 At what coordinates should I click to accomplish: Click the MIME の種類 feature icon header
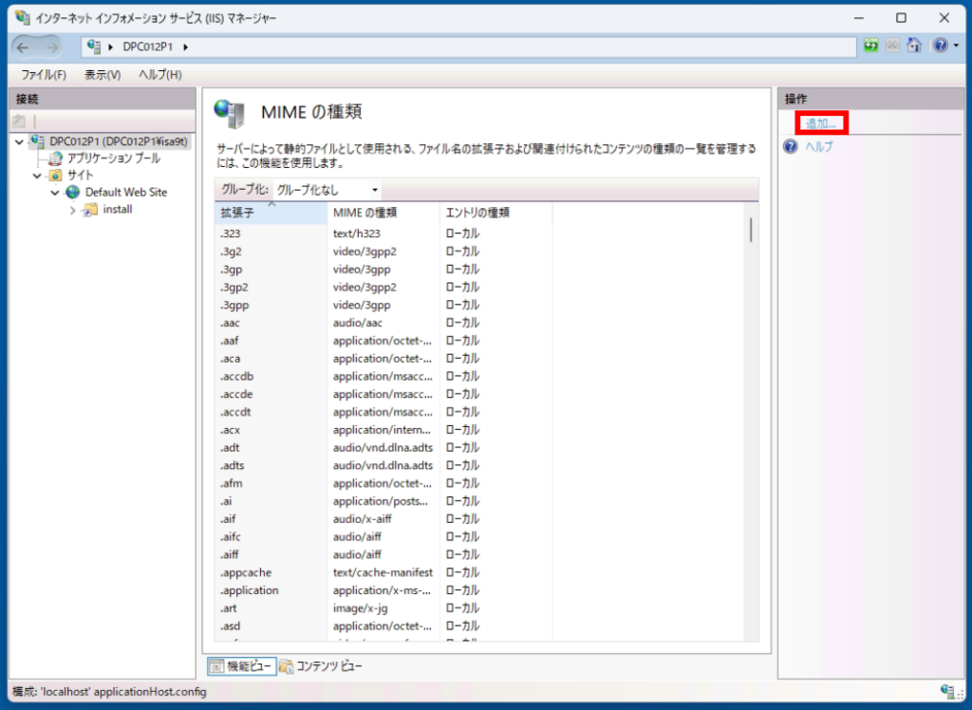click(x=231, y=111)
